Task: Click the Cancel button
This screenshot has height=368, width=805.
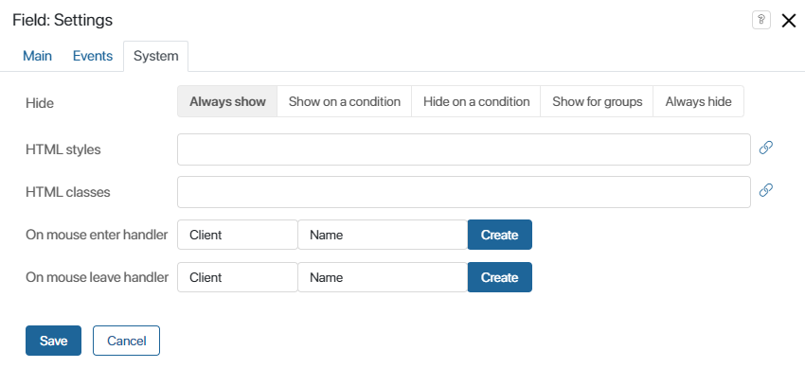Action: 126,341
